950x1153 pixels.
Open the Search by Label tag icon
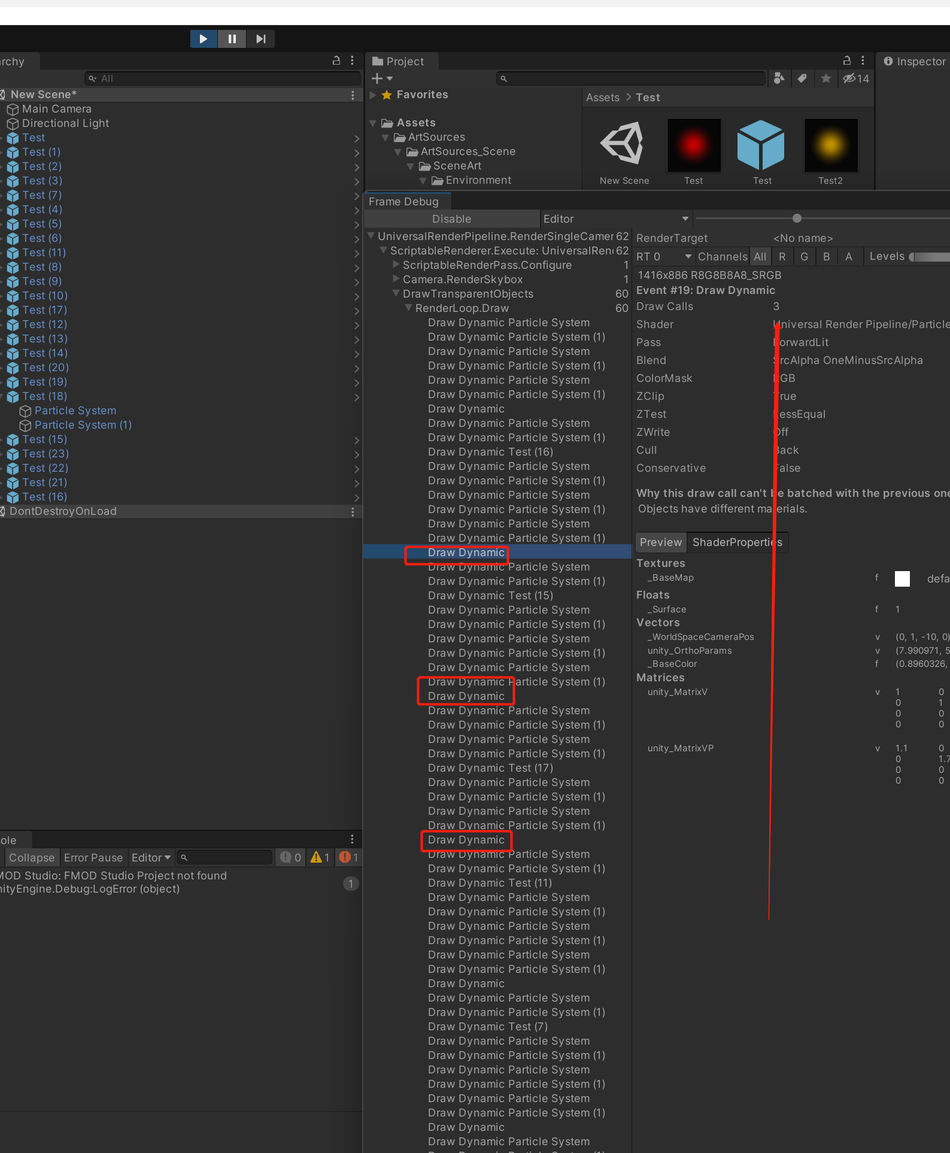click(x=802, y=78)
